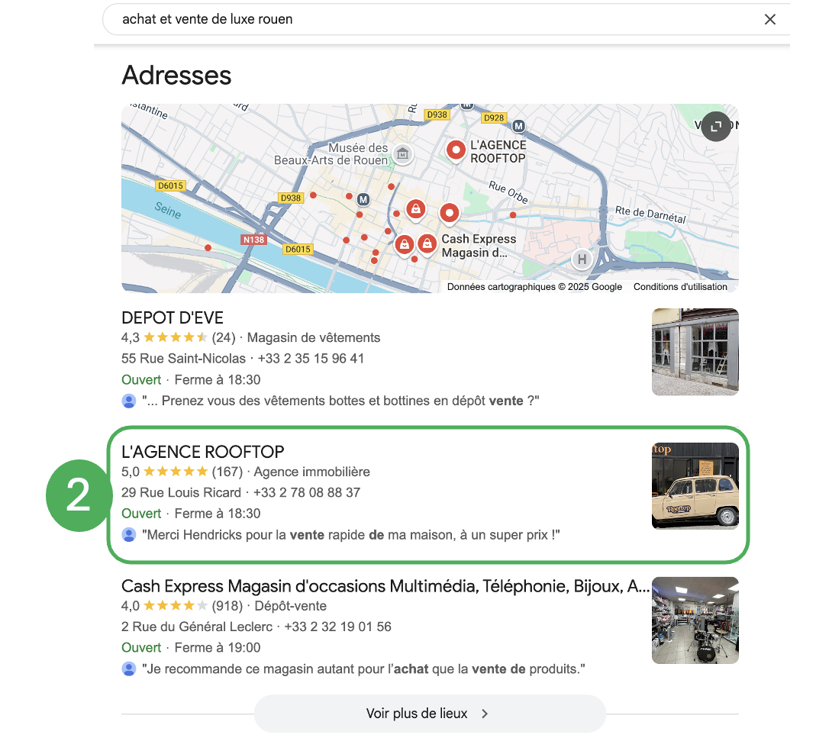Click the L'AGENCE ROOFTOP car photo thumbnail
Viewport: 829px width, 754px height.
pos(695,486)
